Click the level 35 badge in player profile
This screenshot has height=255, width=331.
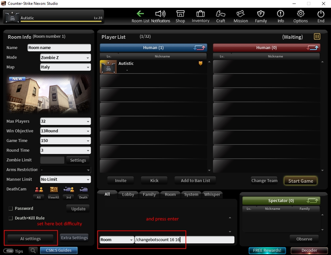pyautogui.click(x=12, y=17)
